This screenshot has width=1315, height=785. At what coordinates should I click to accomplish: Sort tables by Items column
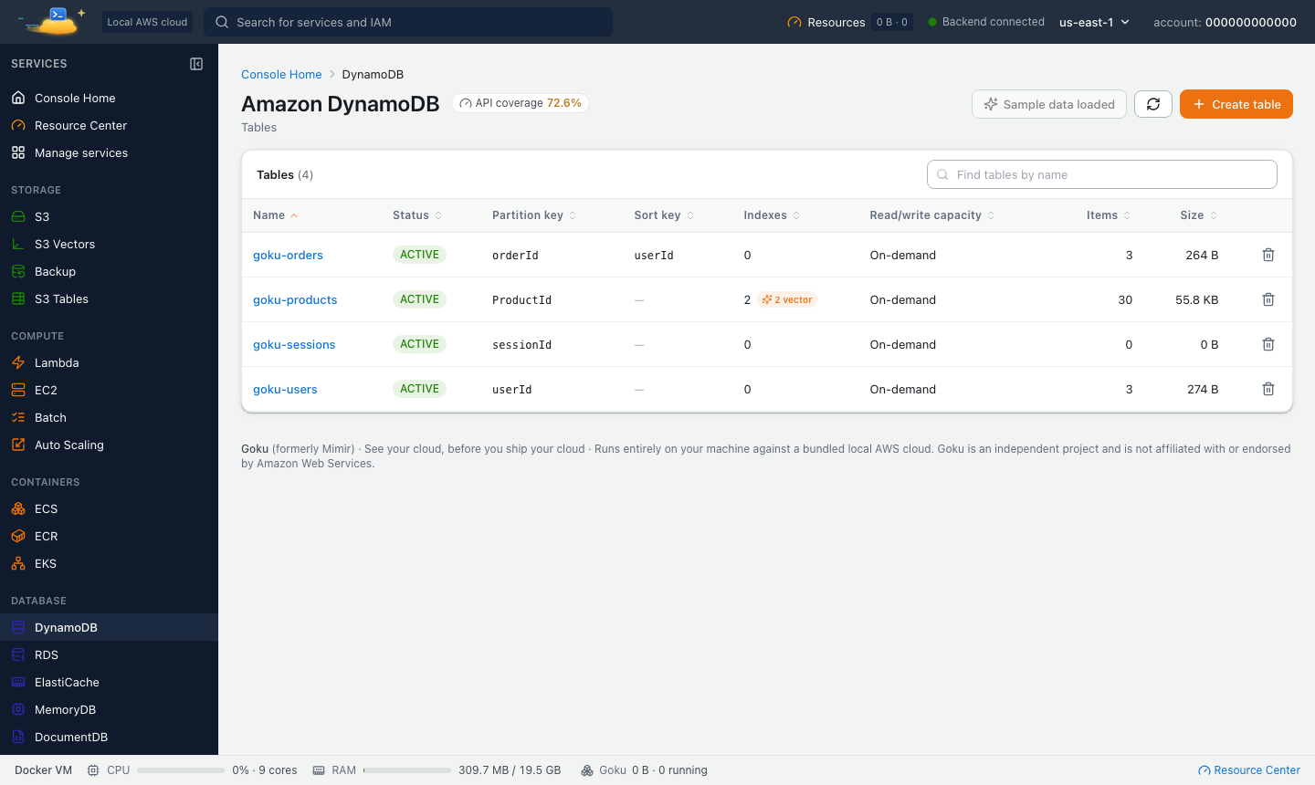(1109, 215)
